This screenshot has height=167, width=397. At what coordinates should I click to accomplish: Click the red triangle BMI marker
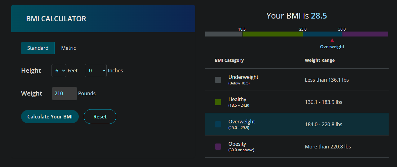click(x=332, y=40)
